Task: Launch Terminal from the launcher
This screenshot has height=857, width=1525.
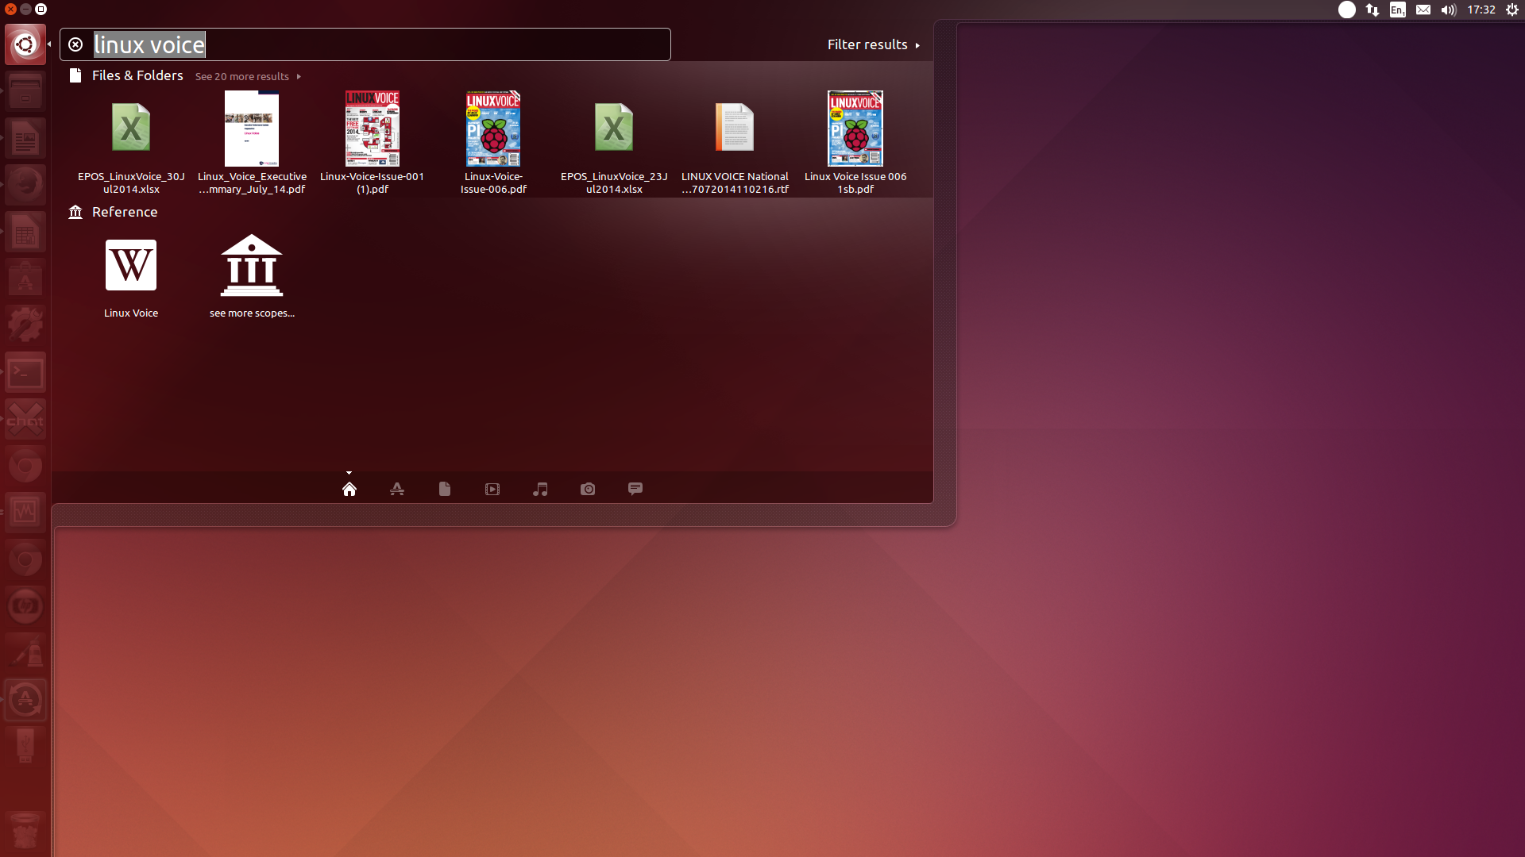Action: [x=25, y=373]
